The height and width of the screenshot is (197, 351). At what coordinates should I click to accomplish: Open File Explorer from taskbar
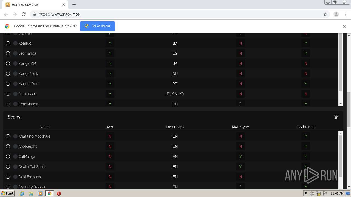tap(31, 193)
